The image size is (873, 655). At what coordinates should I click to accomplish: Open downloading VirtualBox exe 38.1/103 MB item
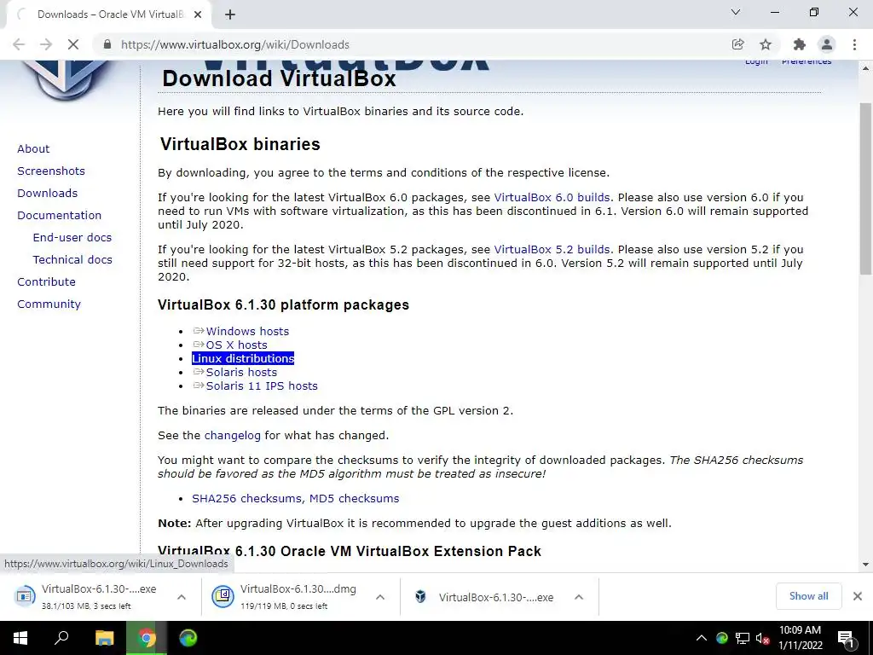pos(88,596)
